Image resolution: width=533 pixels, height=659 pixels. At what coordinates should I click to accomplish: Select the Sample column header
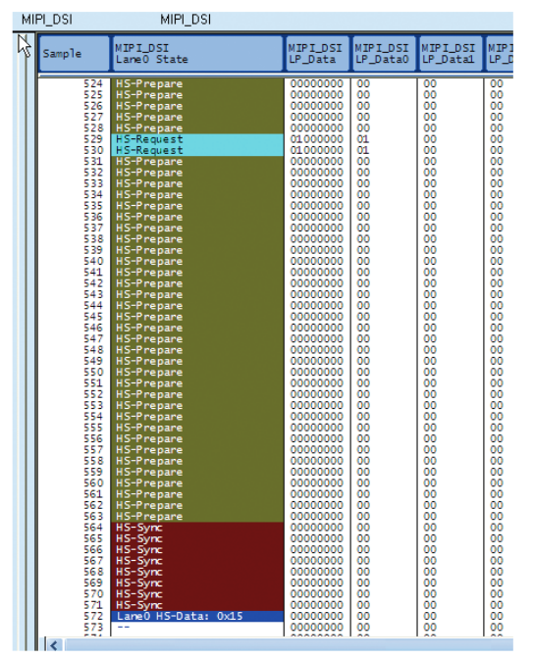coord(74,54)
